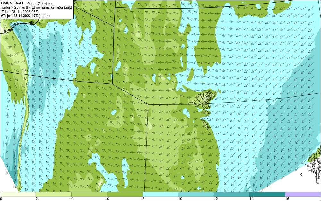321x201 pixels.
Task: Click the "IT: þri. 28. 11. 2023 06Z" text
Action: (x=19, y=12)
